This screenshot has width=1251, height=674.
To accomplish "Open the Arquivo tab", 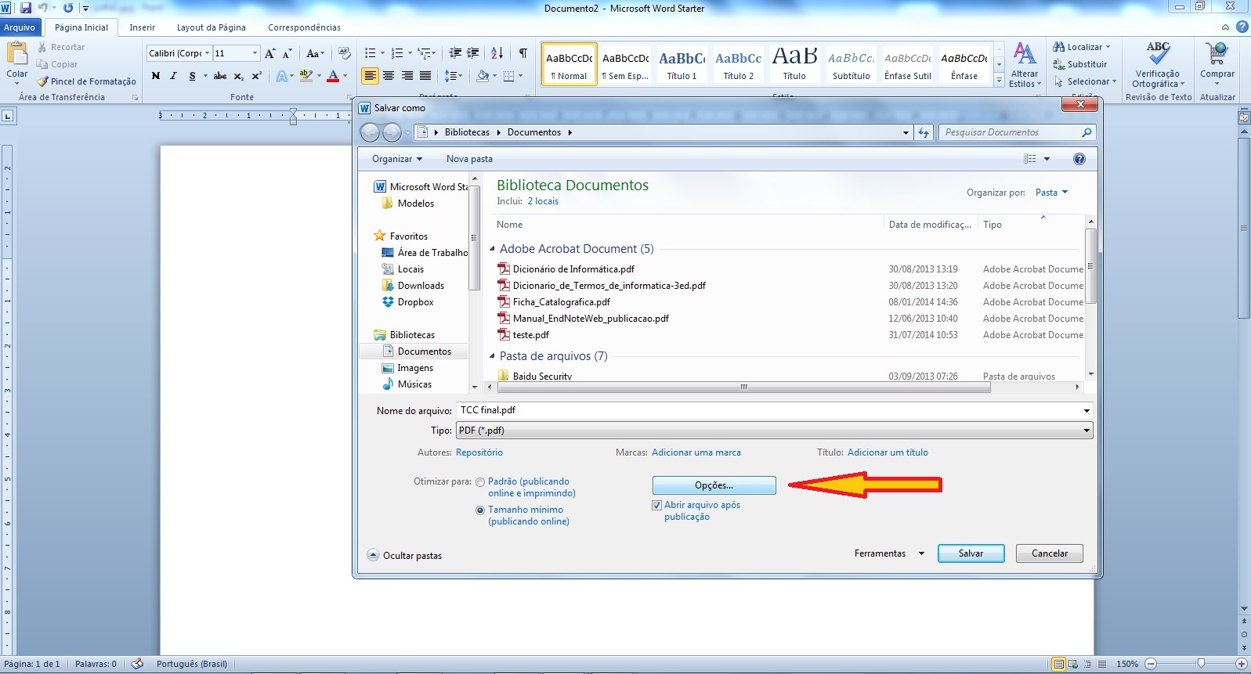I will tap(20, 27).
